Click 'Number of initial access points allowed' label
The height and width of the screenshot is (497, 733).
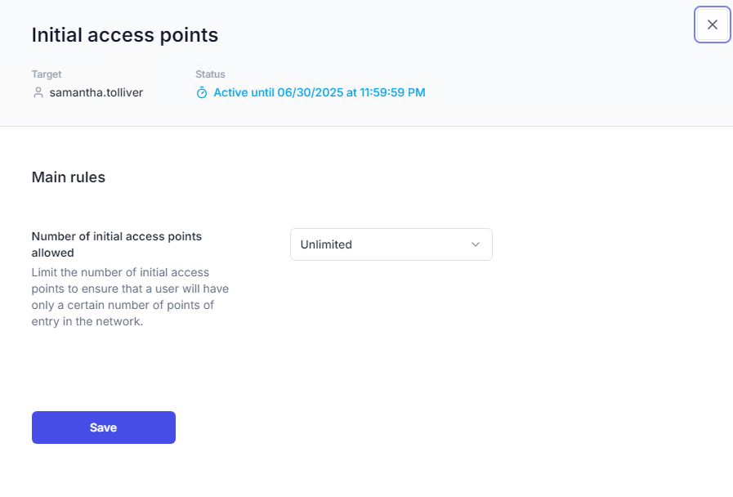(x=116, y=244)
